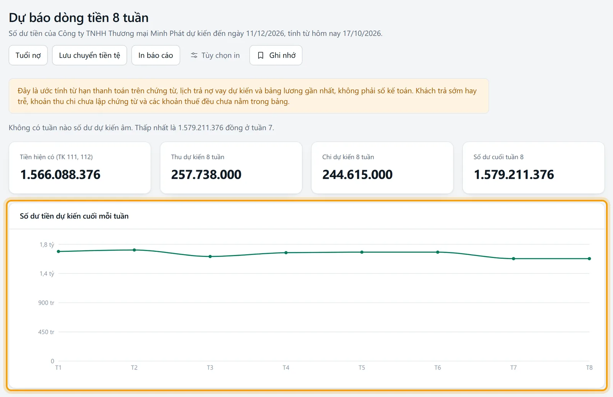Click the chart title Số dư tiền dự kiến

point(74,216)
